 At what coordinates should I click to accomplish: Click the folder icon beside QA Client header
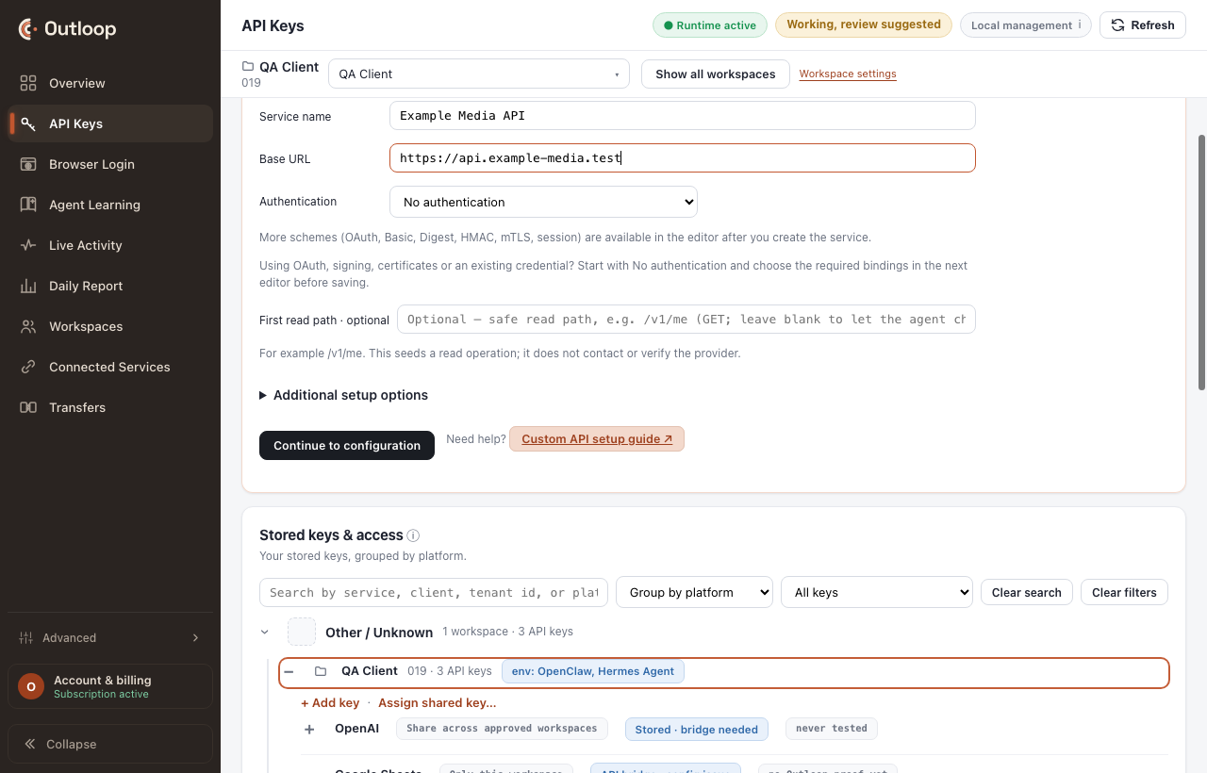[x=248, y=67]
